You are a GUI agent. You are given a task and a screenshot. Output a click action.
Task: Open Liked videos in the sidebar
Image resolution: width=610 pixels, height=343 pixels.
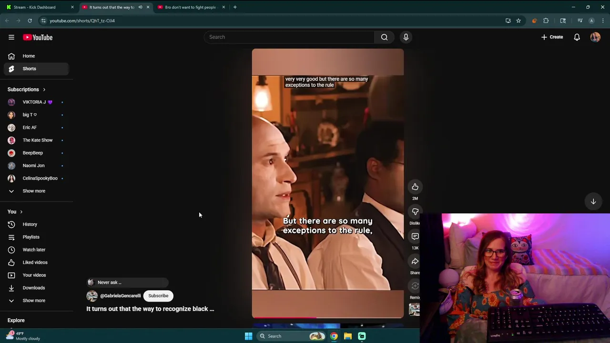pos(37,262)
